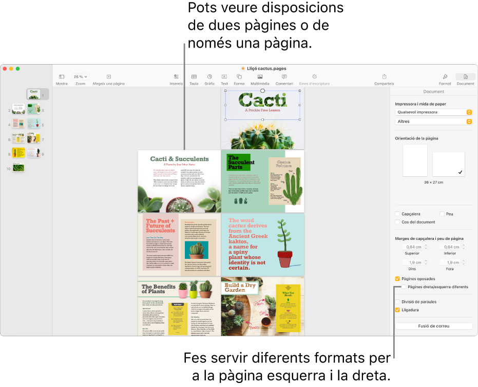Image resolution: width=478 pixels, height=387 pixels.
Task: Select landscape page orientation thumbnail
Action: [448, 164]
